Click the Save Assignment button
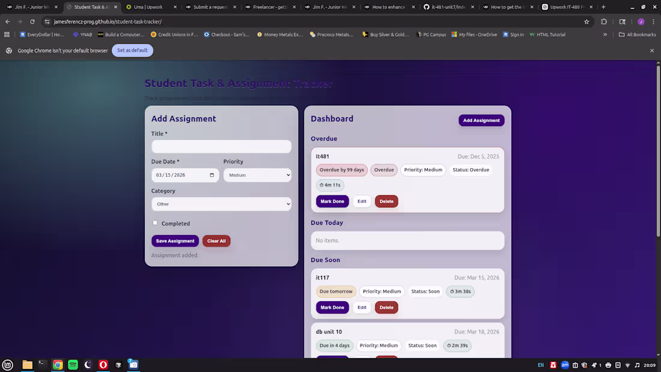This screenshot has width=661, height=372. pos(175,241)
